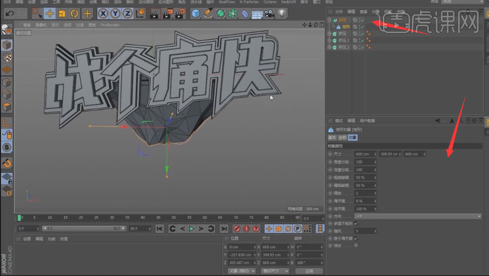
Task: Toggle the enable checkmark of 地形 object
Action: [x=363, y=27]
